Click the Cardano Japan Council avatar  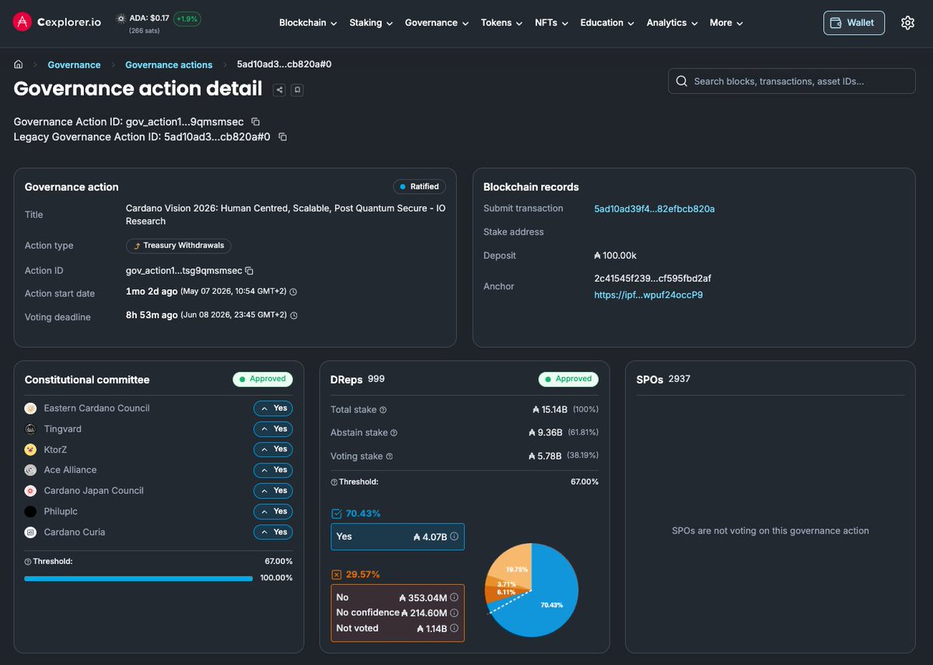click(x=30, y=491)
